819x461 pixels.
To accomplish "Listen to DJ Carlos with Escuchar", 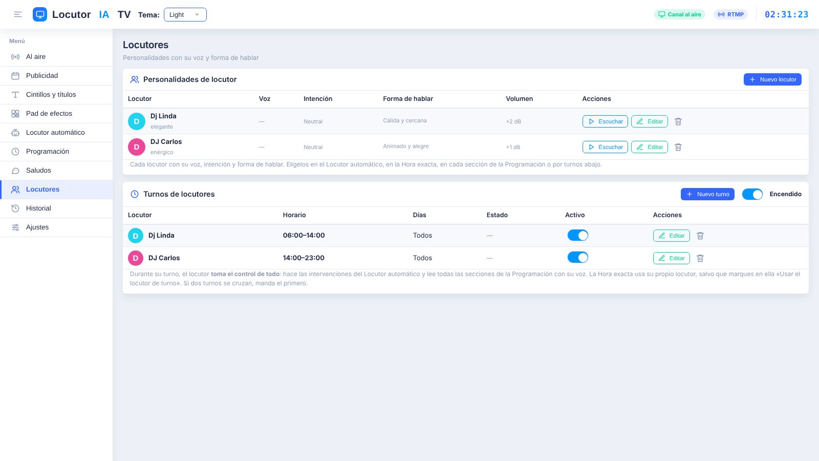I will [x=605, y=147].
